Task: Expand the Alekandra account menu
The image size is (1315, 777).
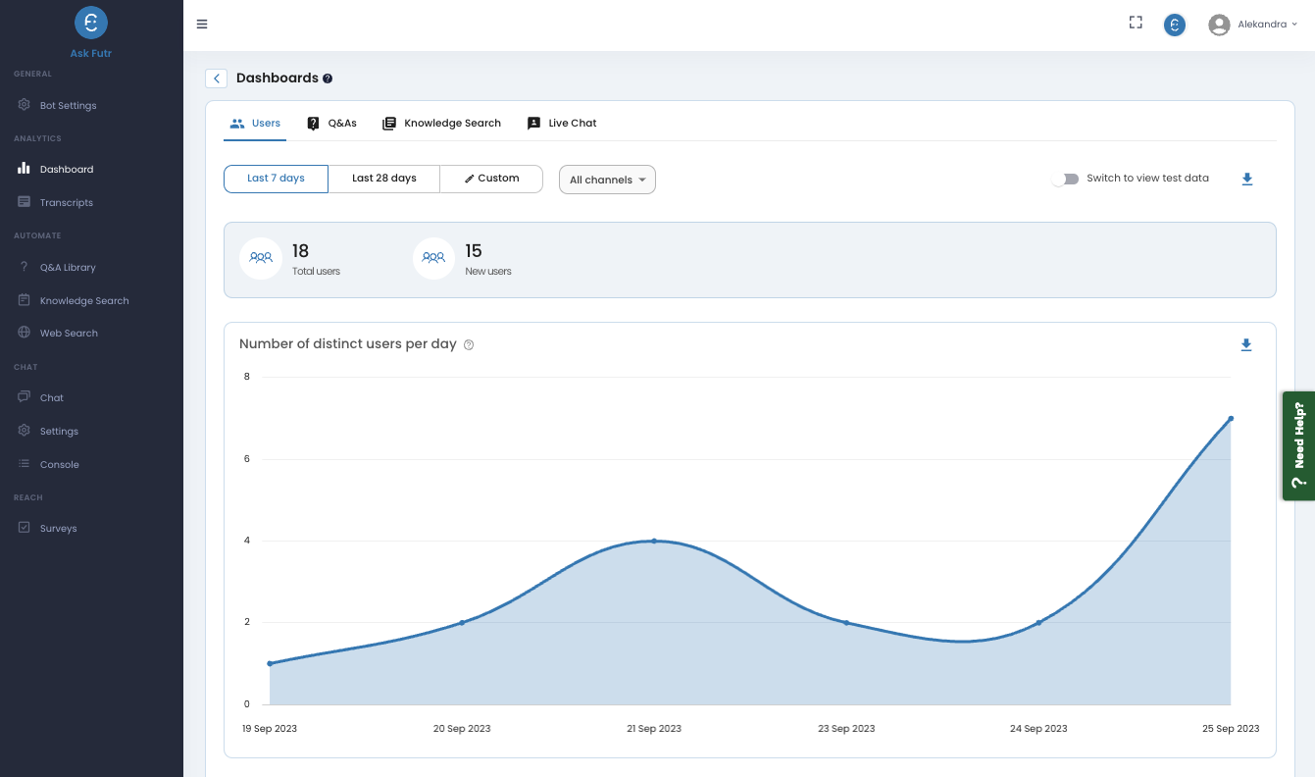Action: click(1267, 25)
